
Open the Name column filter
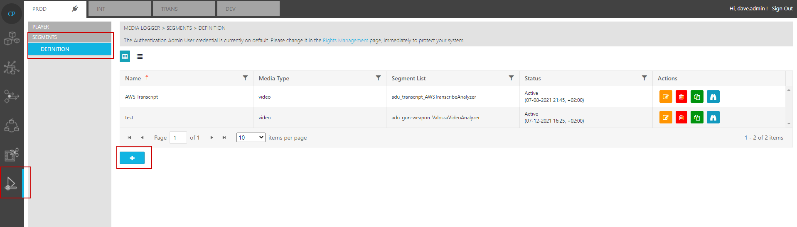[x=245, y=78]
